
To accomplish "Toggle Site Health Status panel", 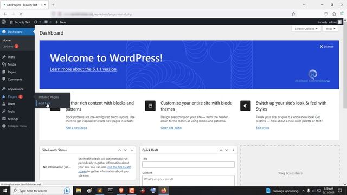I will coord(132,150).
